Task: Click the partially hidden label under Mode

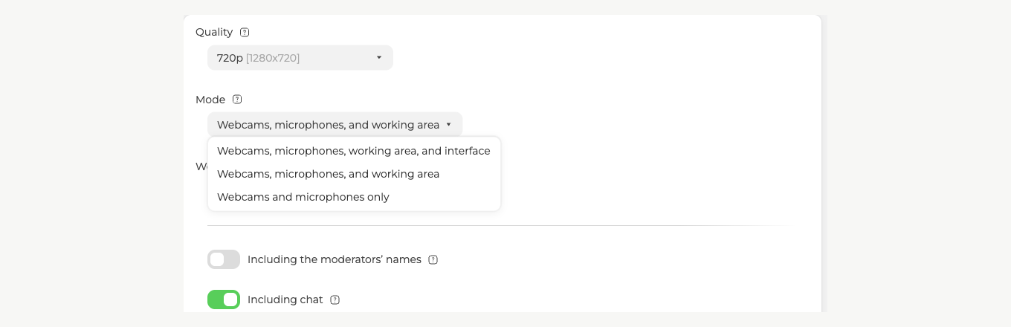Action: tap(201, 166)
